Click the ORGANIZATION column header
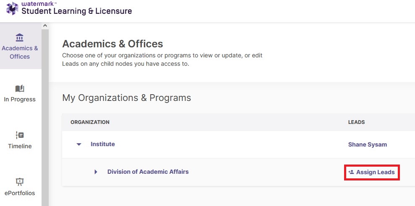This screenshot has width=415, height=206. click(x=90, y=122)
